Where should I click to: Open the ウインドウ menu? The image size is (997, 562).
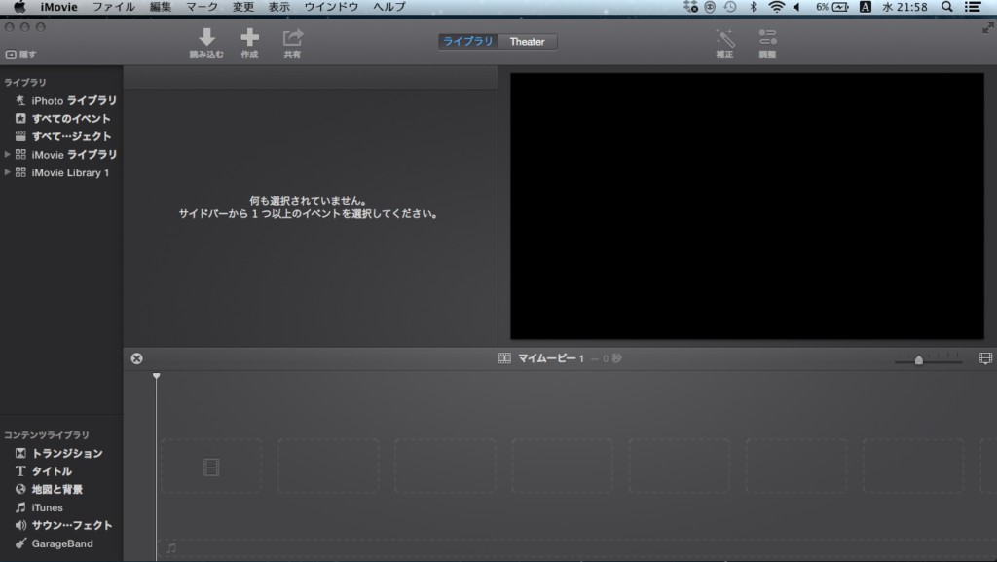pyautogui.click(x=331, y=7)
